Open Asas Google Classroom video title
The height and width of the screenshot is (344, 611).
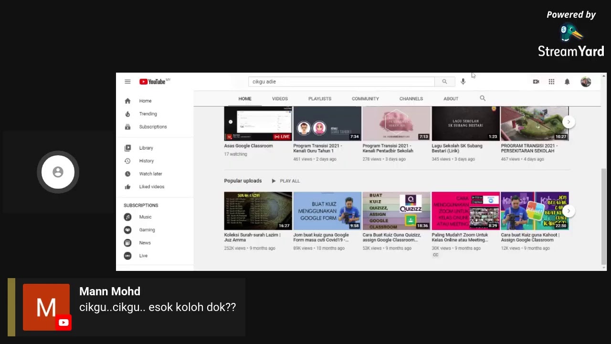[x=249, y=146]
